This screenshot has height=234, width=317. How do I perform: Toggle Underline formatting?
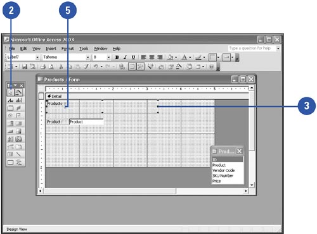pyautogui.click(x=133, y=58)
